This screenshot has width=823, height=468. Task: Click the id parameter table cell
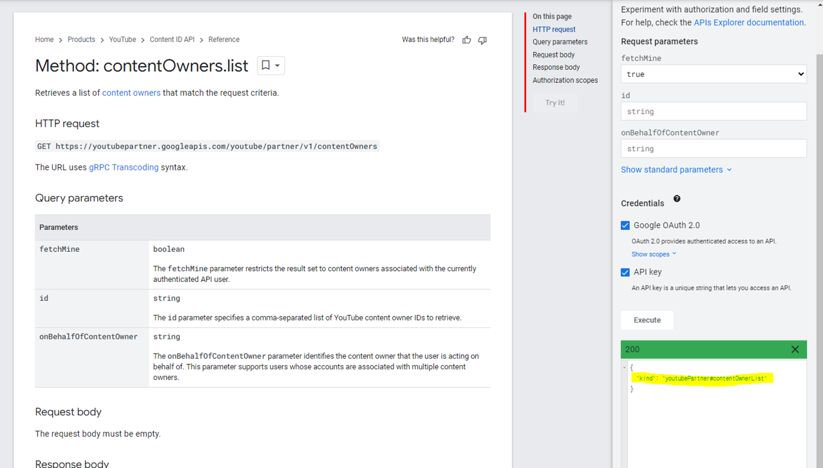(92, 308)
